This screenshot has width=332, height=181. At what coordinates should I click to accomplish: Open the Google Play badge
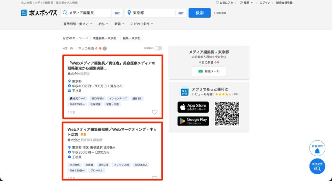pyautogui.click(x=193, y=121)
